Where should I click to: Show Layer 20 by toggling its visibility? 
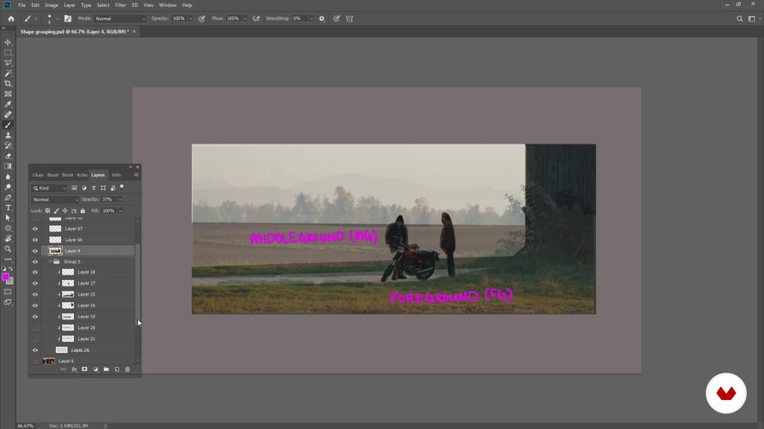click(x=35, y=328)
